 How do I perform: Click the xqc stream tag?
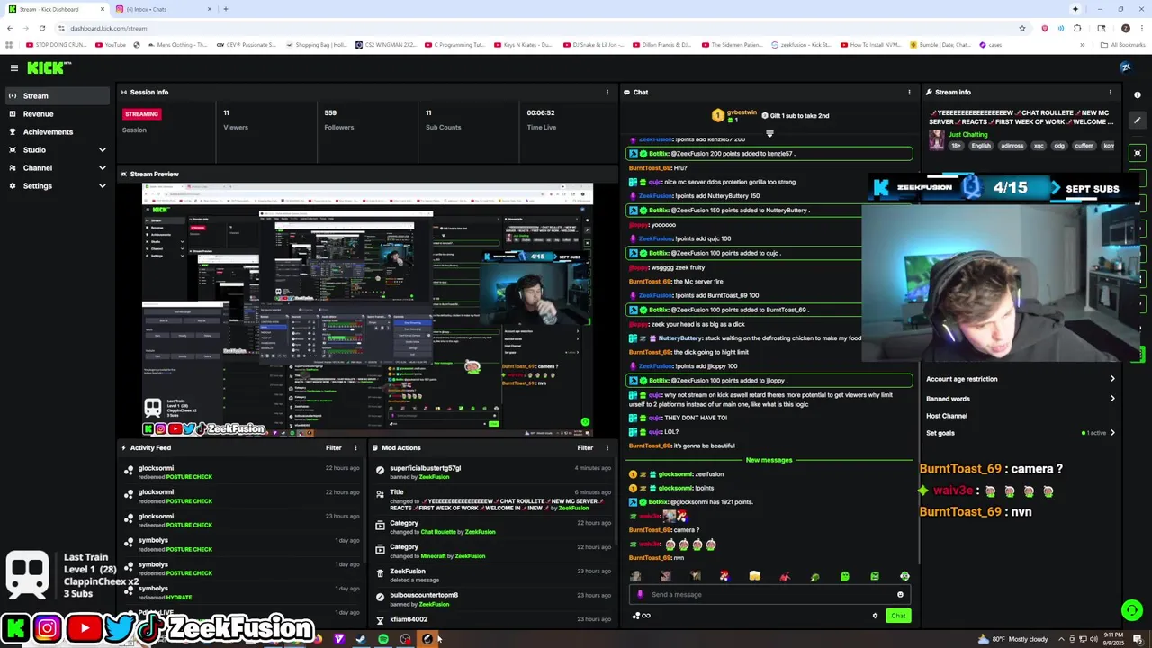1039,146
